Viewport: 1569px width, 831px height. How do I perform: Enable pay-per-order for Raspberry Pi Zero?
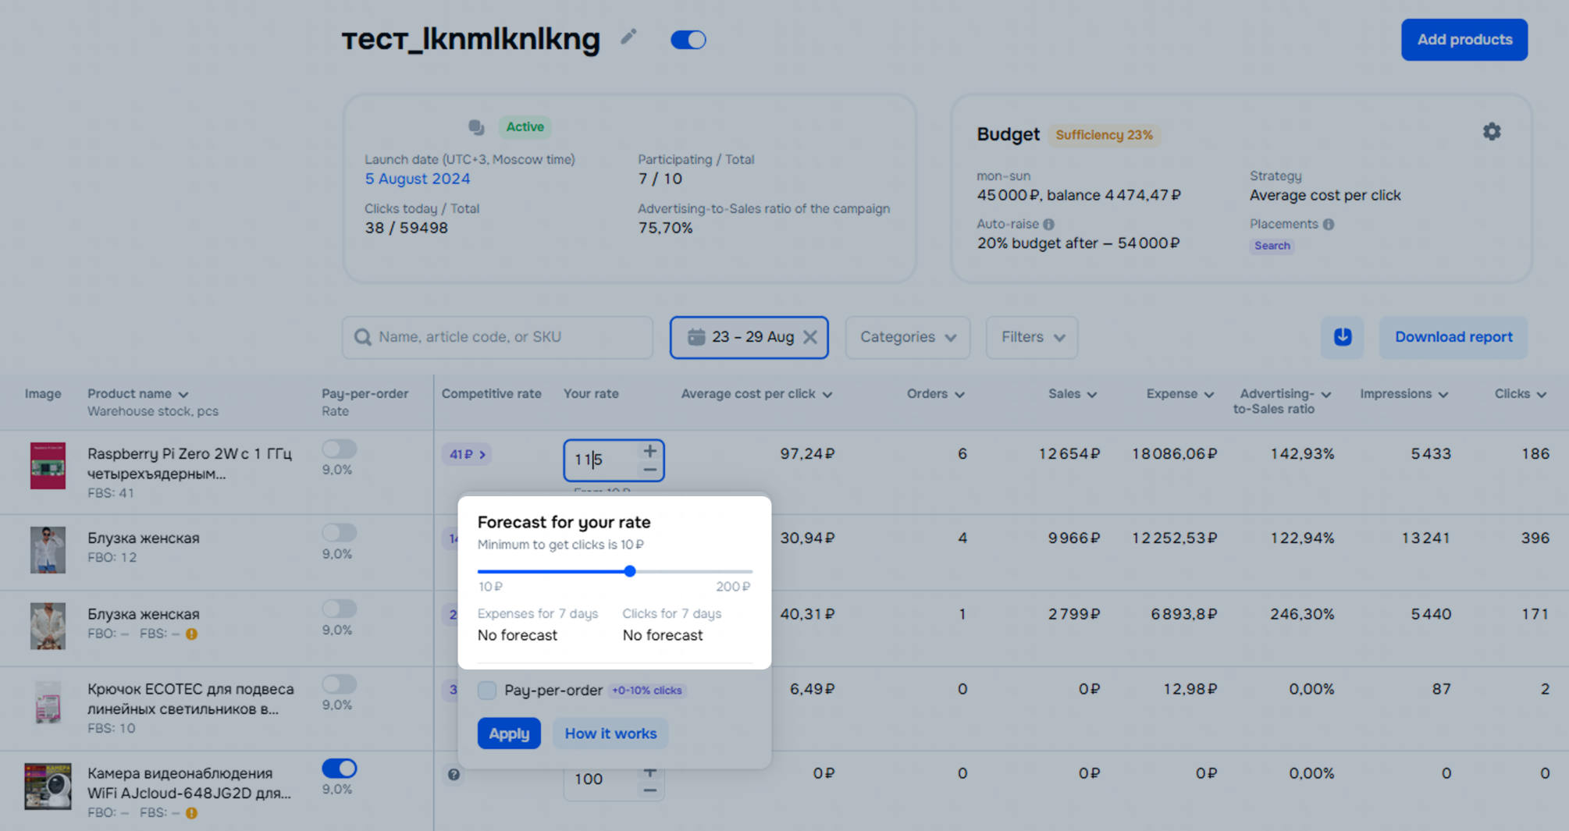339,449
